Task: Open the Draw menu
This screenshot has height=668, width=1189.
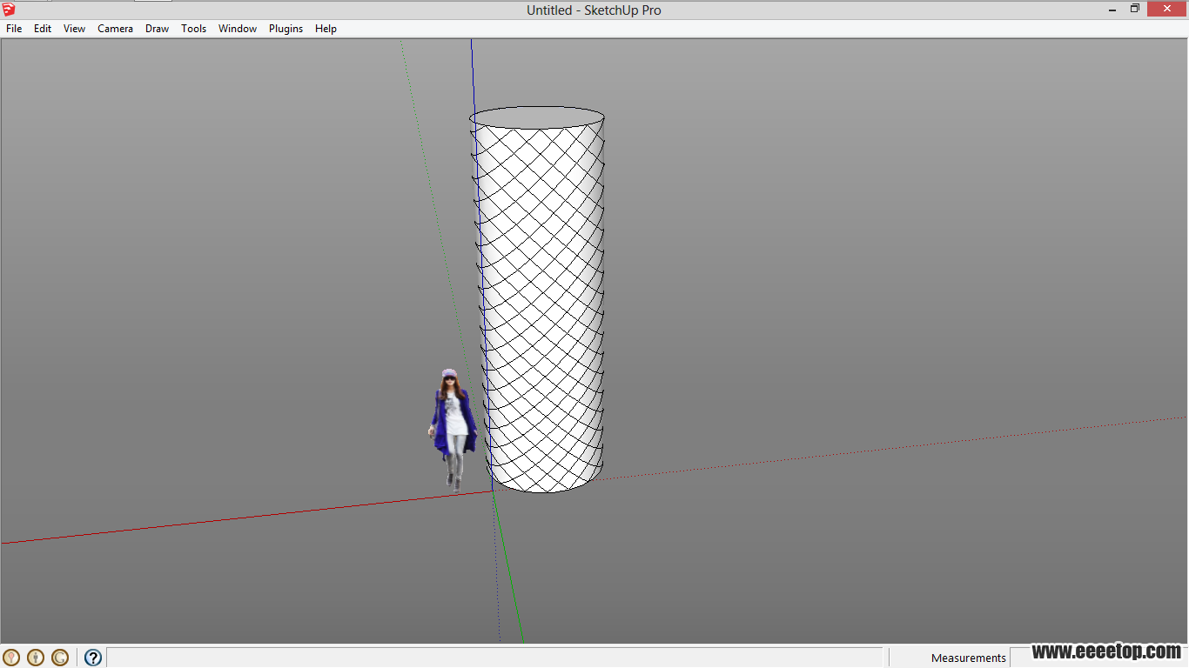Action: click(158, 29)
